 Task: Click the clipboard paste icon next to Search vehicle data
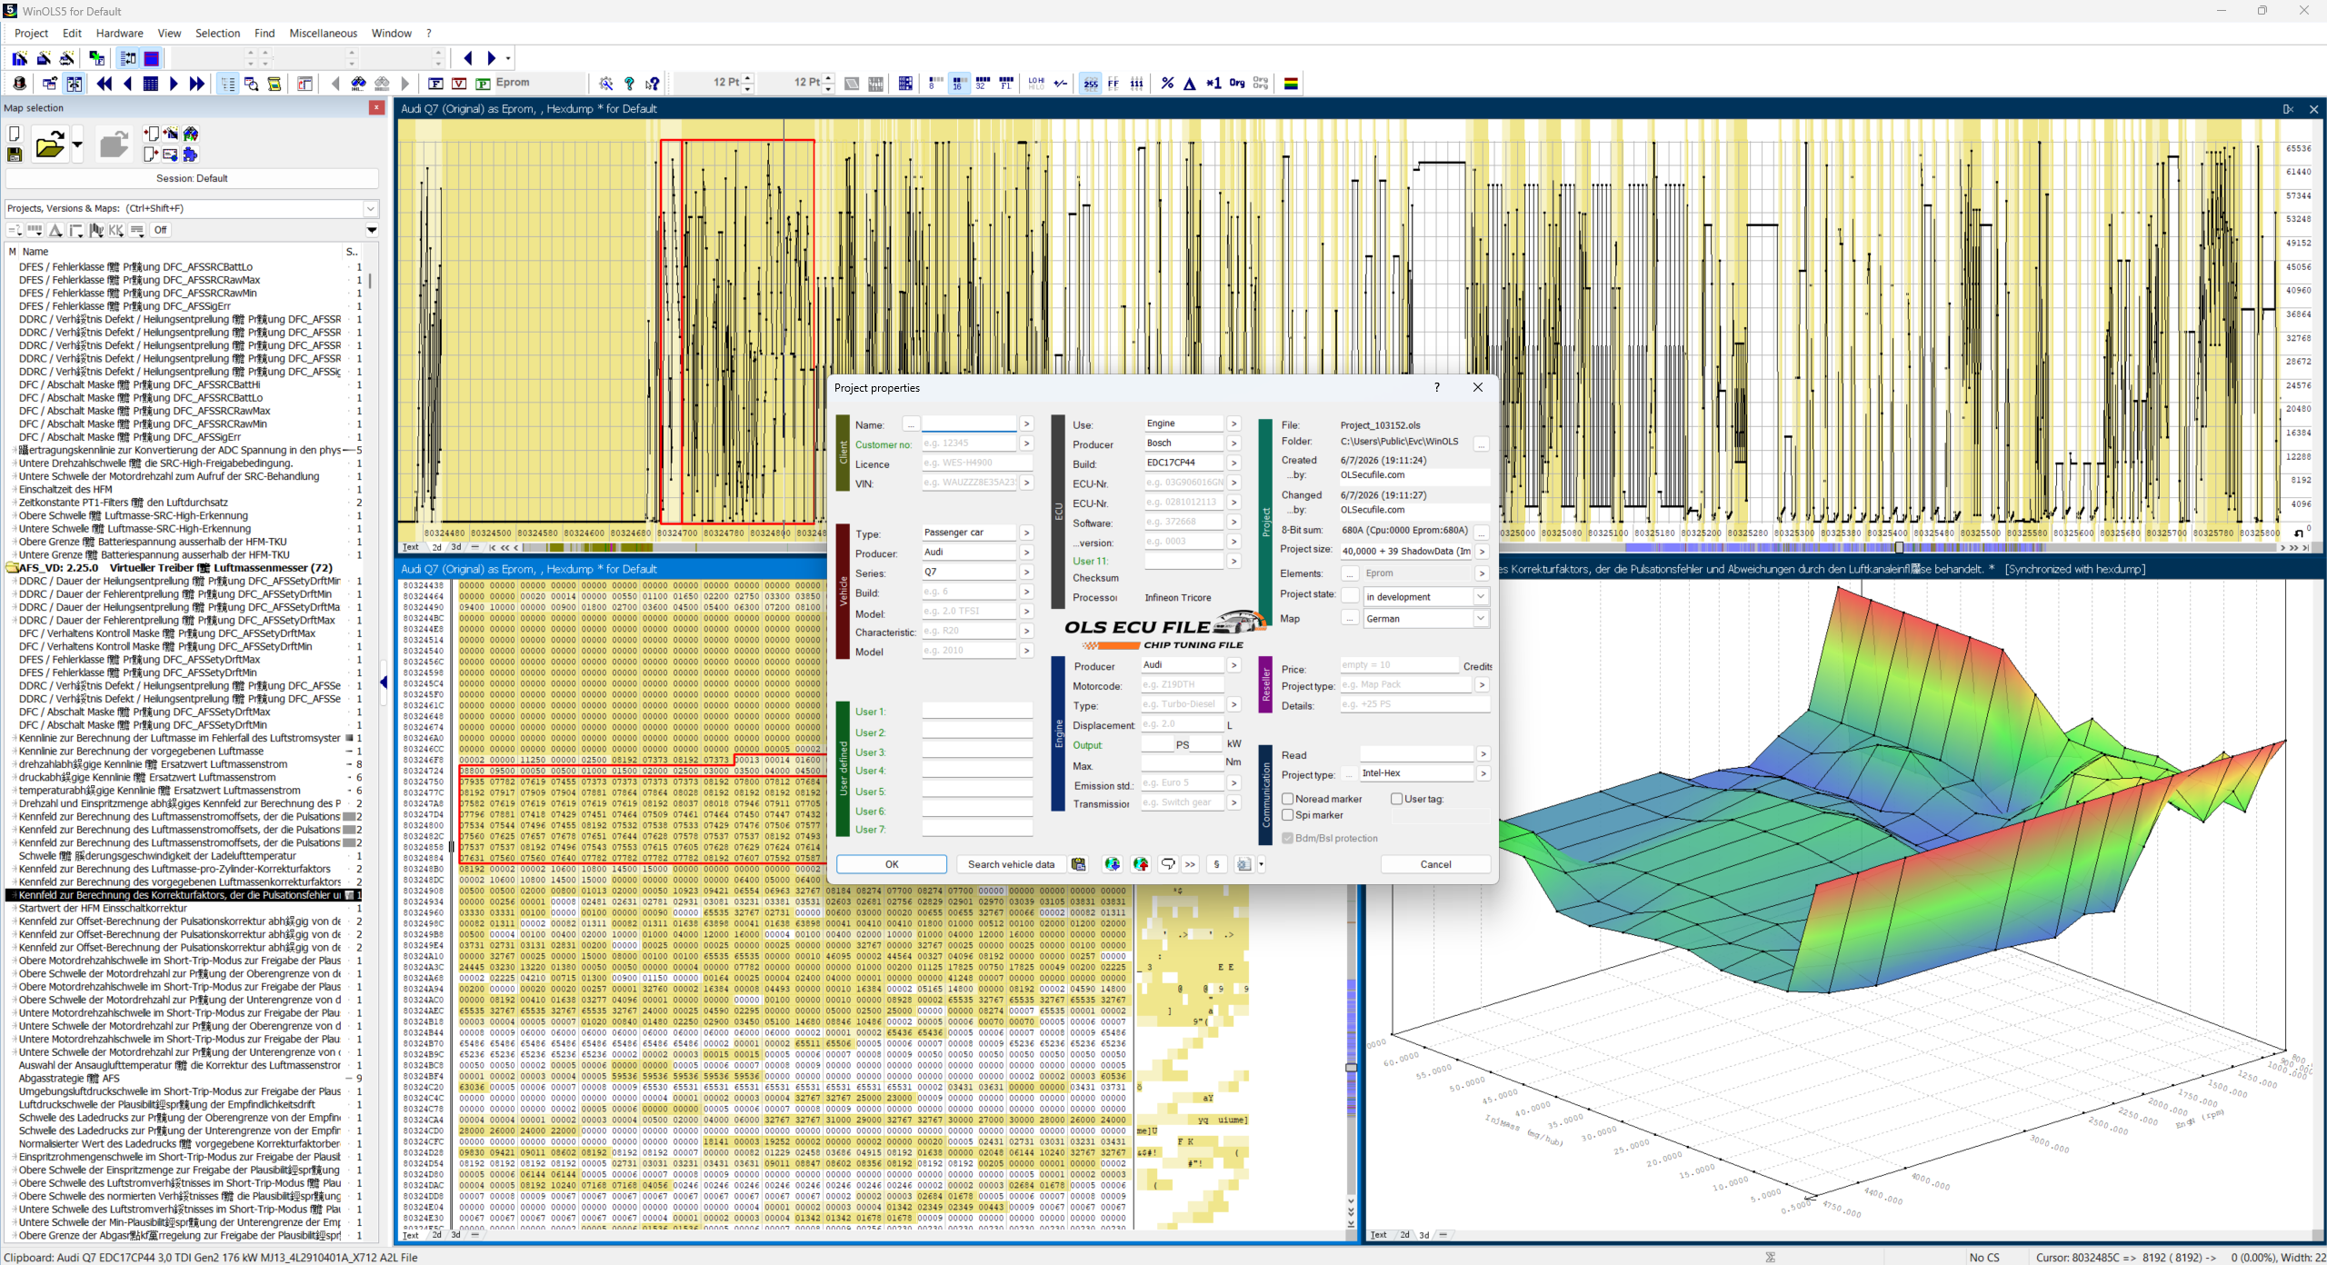pyautogui.click(x=1079, y=864)
